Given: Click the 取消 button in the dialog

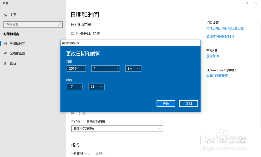Looking at the screenshot, I should 188,104.
